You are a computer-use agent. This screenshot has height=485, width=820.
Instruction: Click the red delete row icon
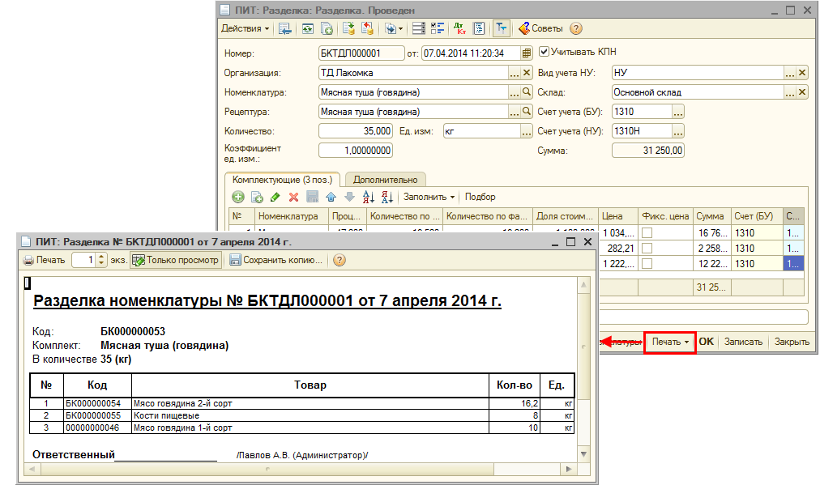pyautogui.click(x=293, y=197)
